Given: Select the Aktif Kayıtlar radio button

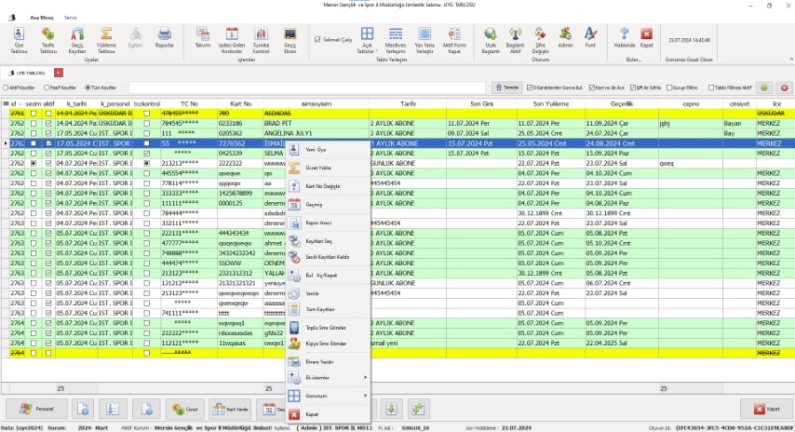Looking at the screenshot, I should 6,88.
